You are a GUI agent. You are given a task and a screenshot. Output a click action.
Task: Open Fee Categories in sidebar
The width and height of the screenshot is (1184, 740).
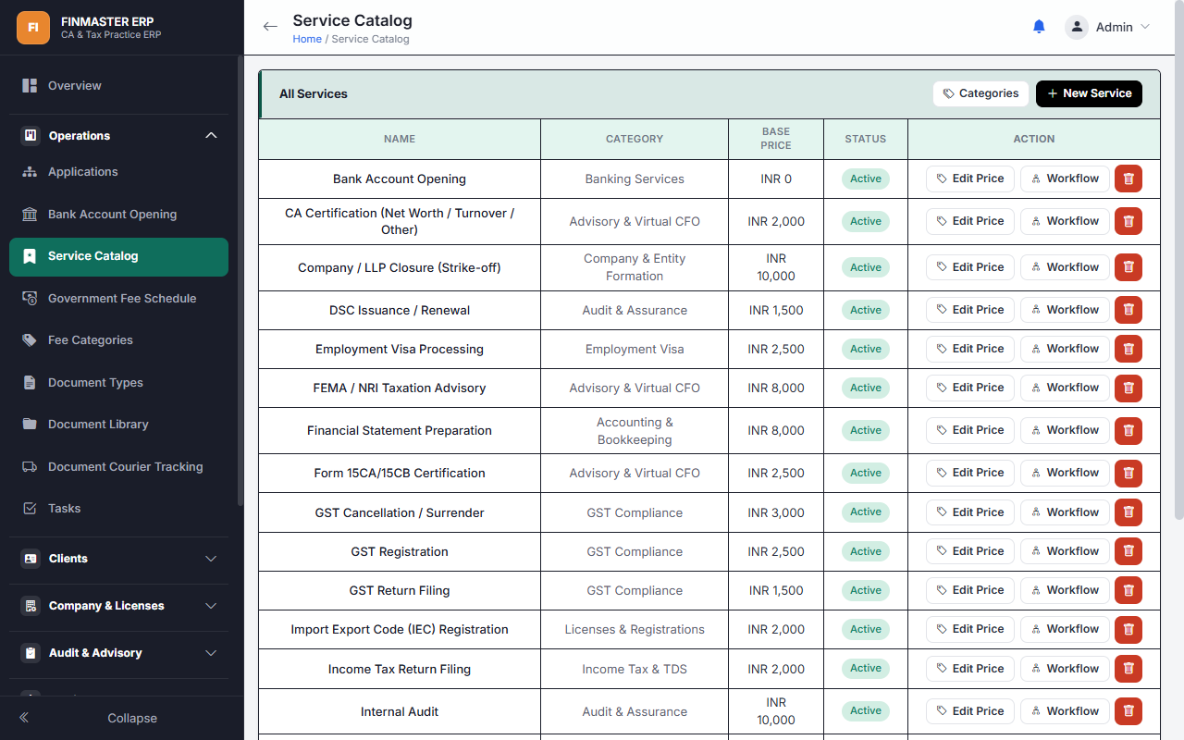click(118, 339)
